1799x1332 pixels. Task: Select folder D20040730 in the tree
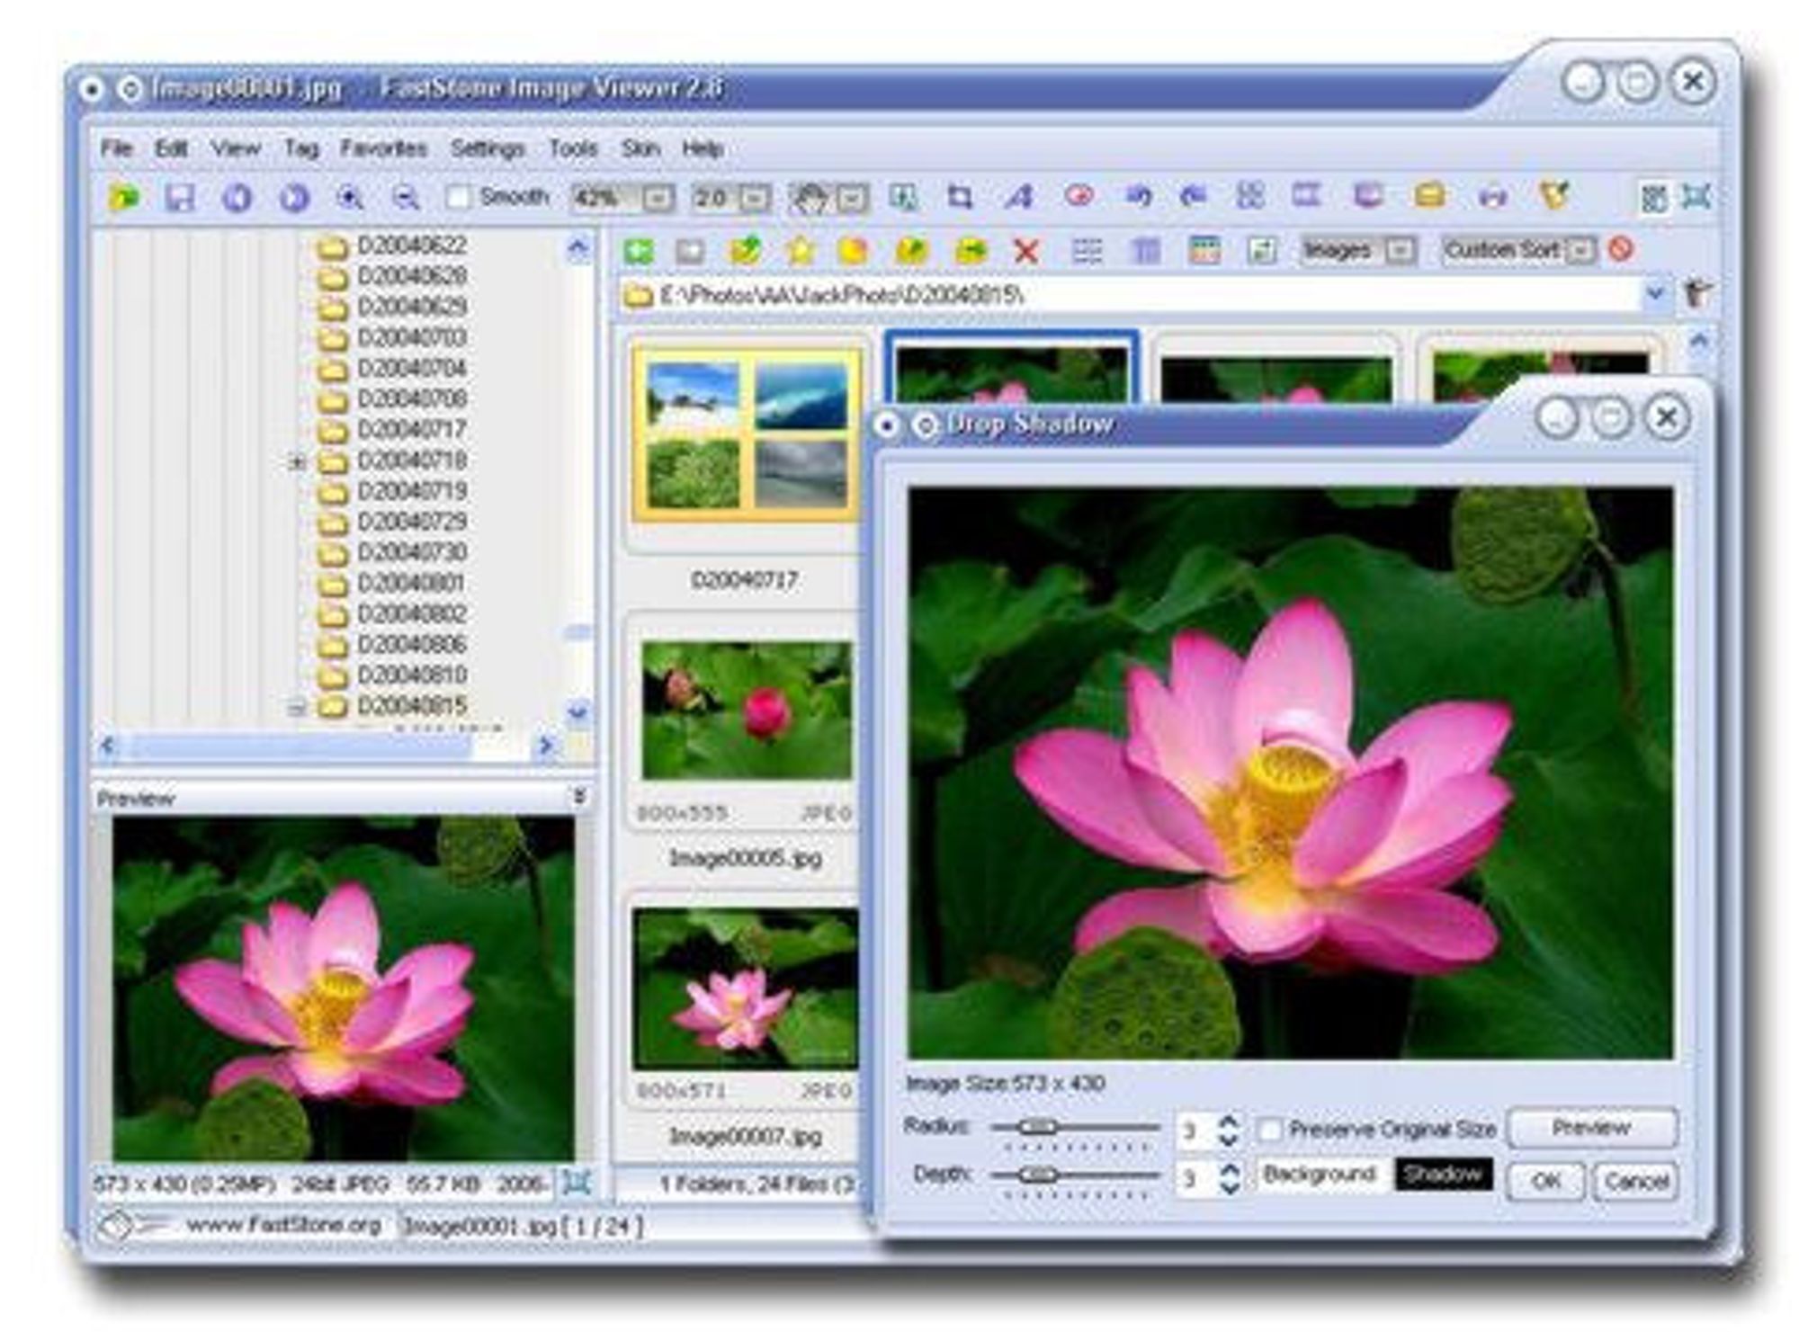click(x=411, y=552)
